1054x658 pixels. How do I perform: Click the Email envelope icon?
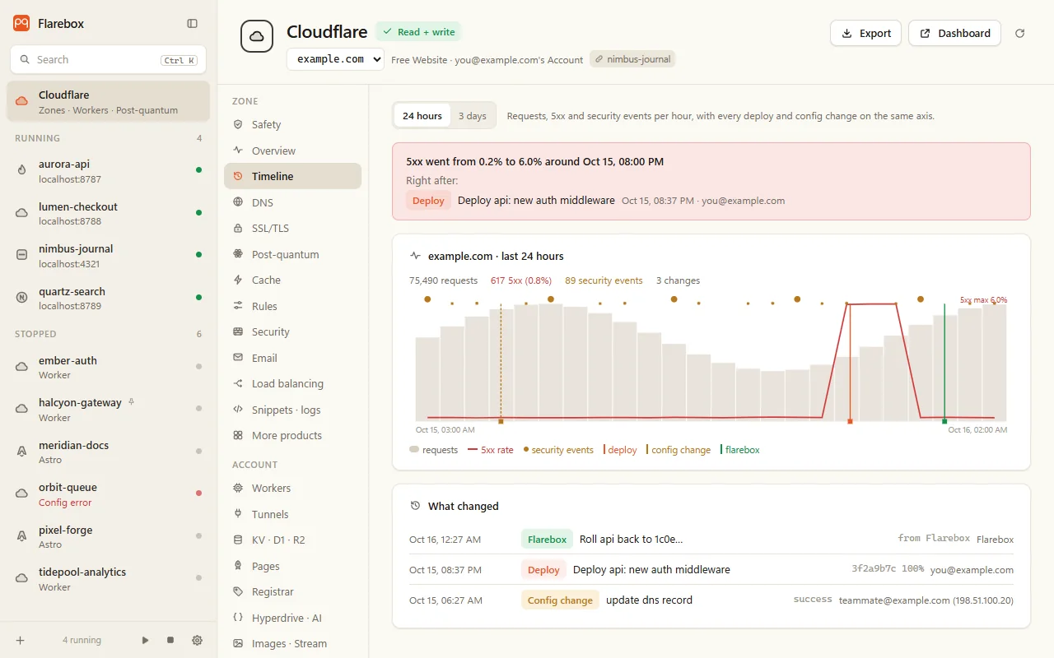[238, 358]
